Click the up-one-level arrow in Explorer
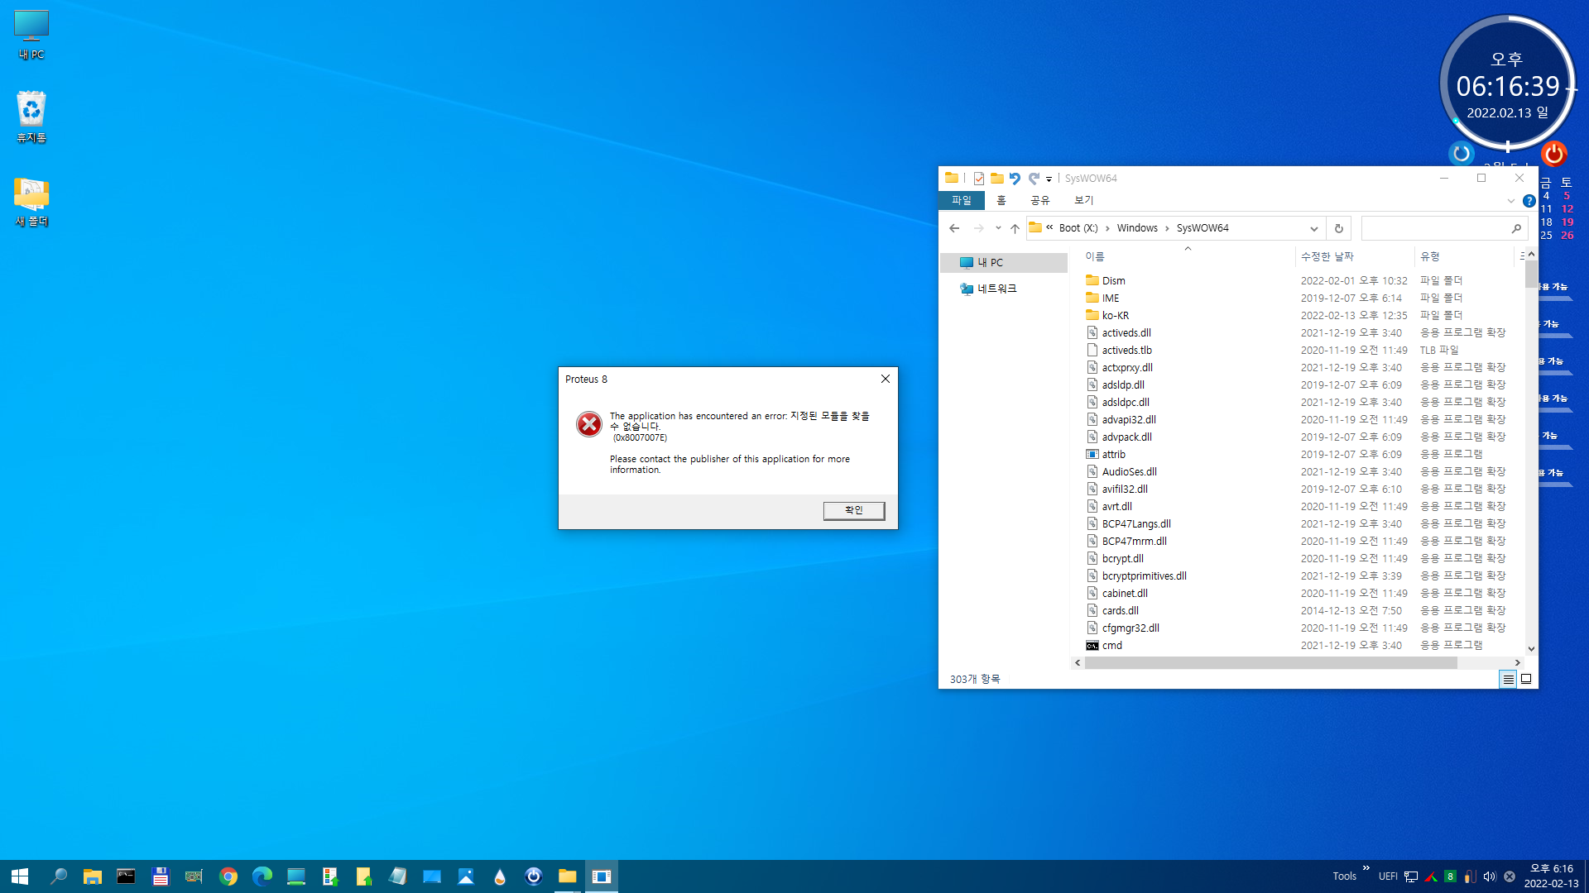The height and width of the screenshot is (893, 1589). tap(1015, 228)
